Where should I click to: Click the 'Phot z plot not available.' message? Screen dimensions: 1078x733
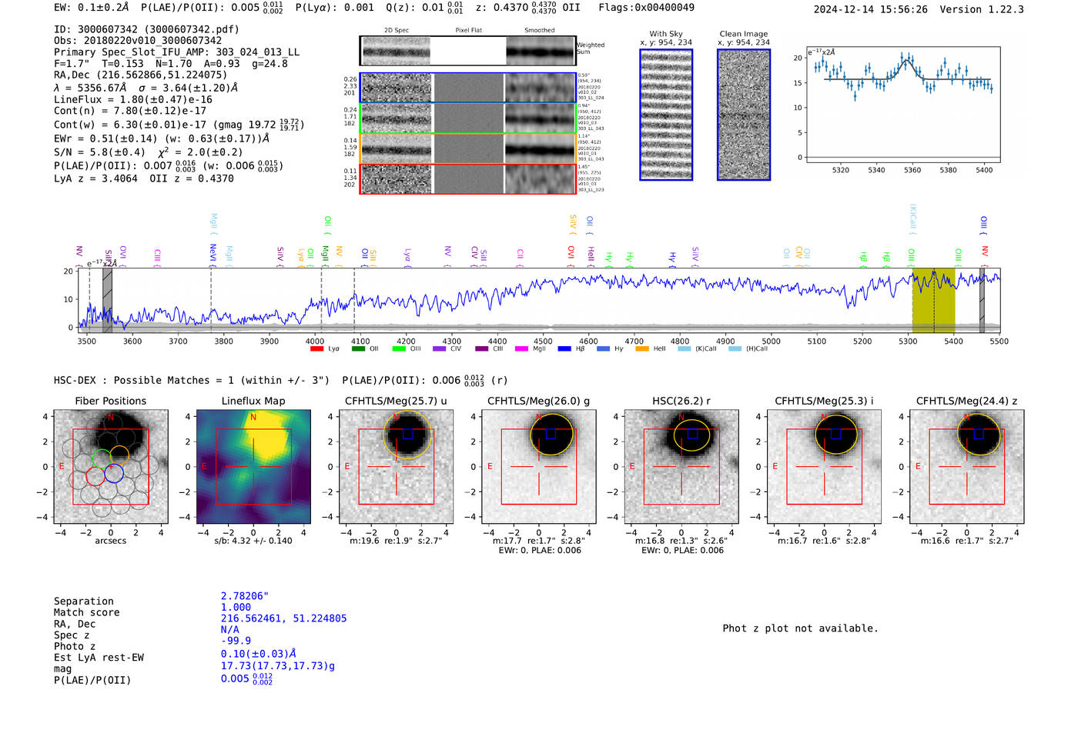[800, 628]
